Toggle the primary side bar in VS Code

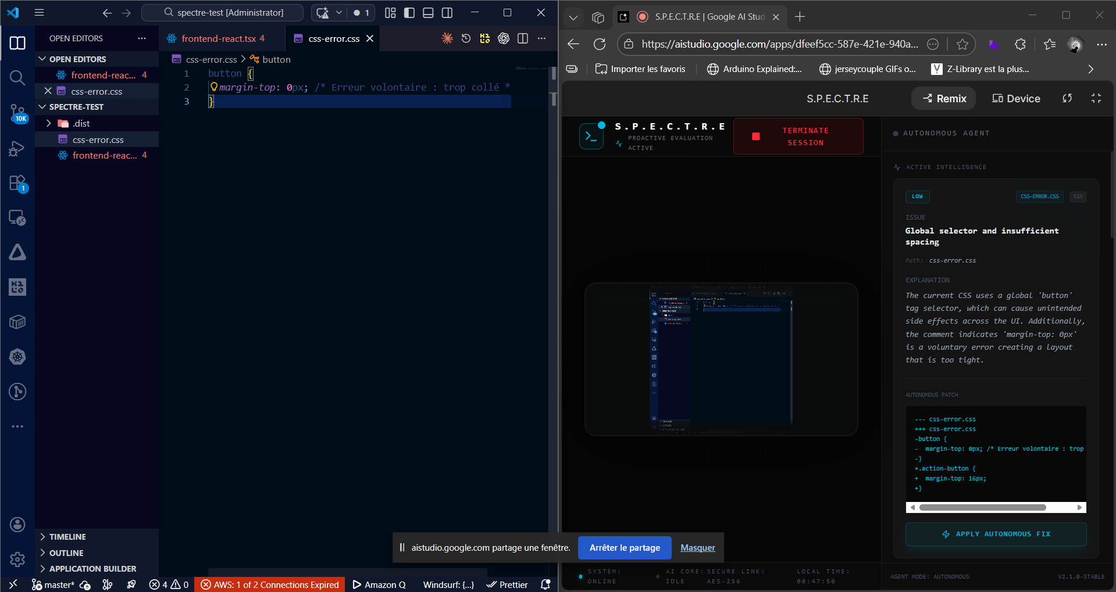[409, 12]
